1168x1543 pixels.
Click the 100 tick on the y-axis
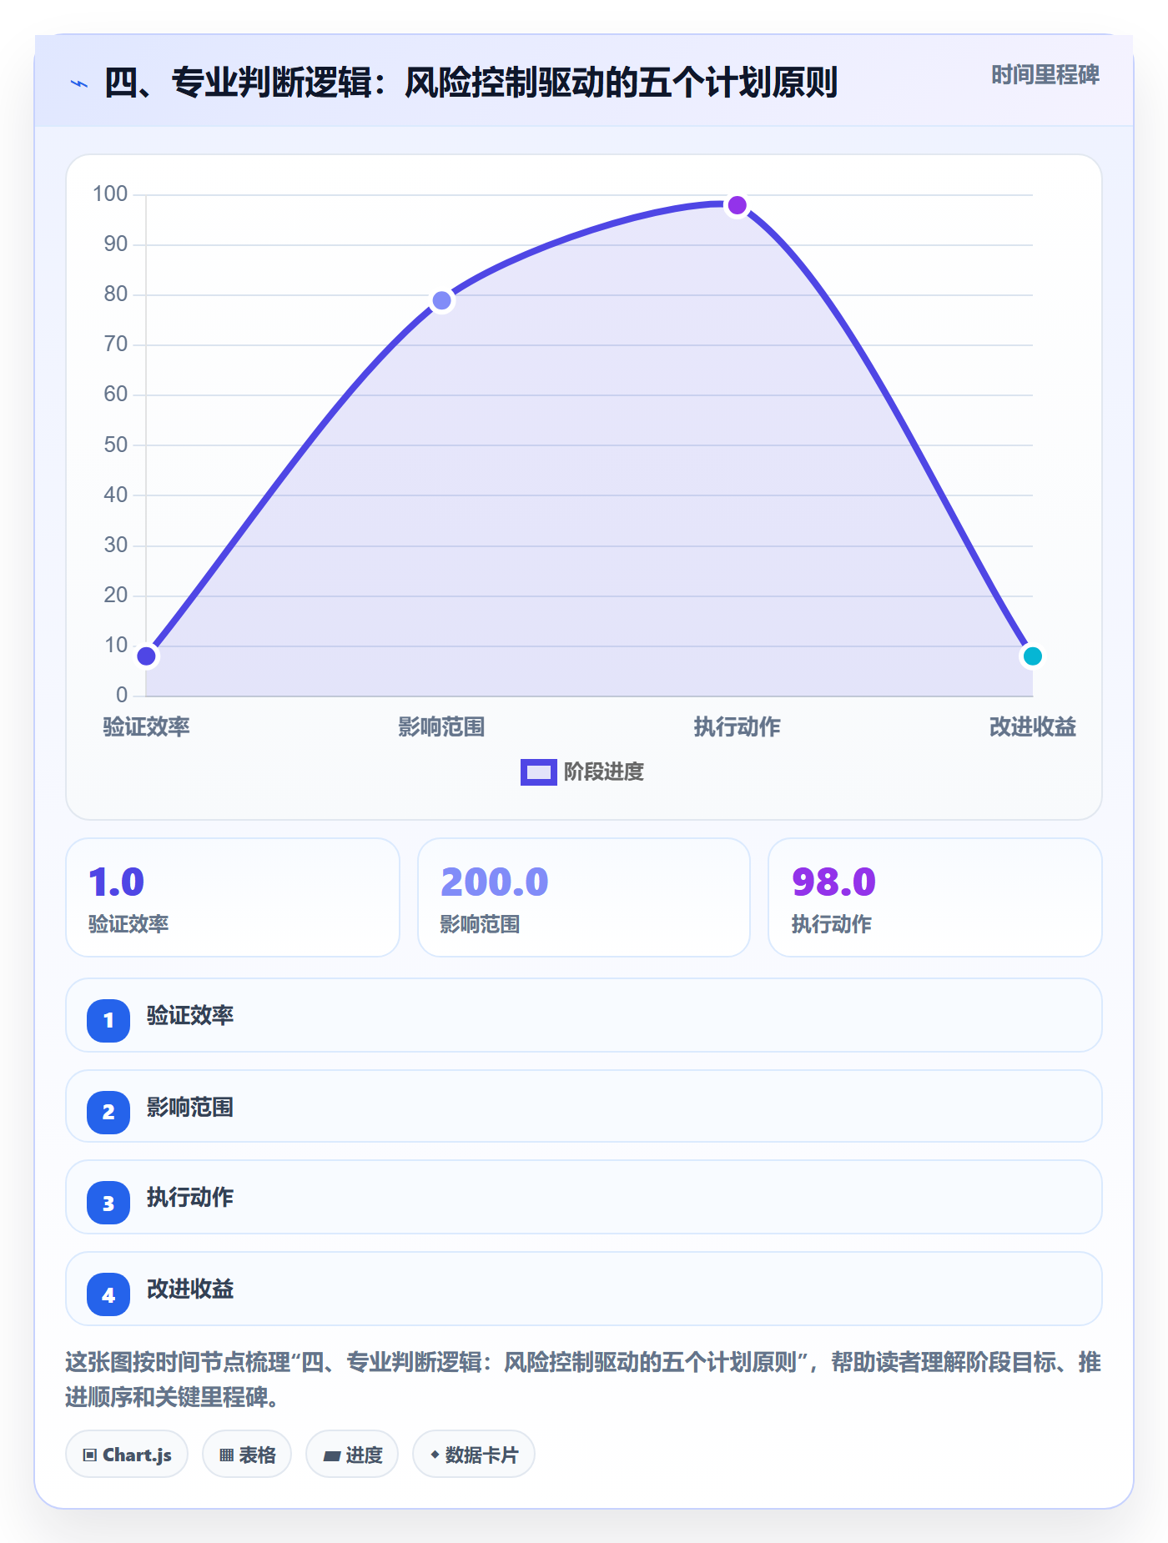(x=110, y=194)
